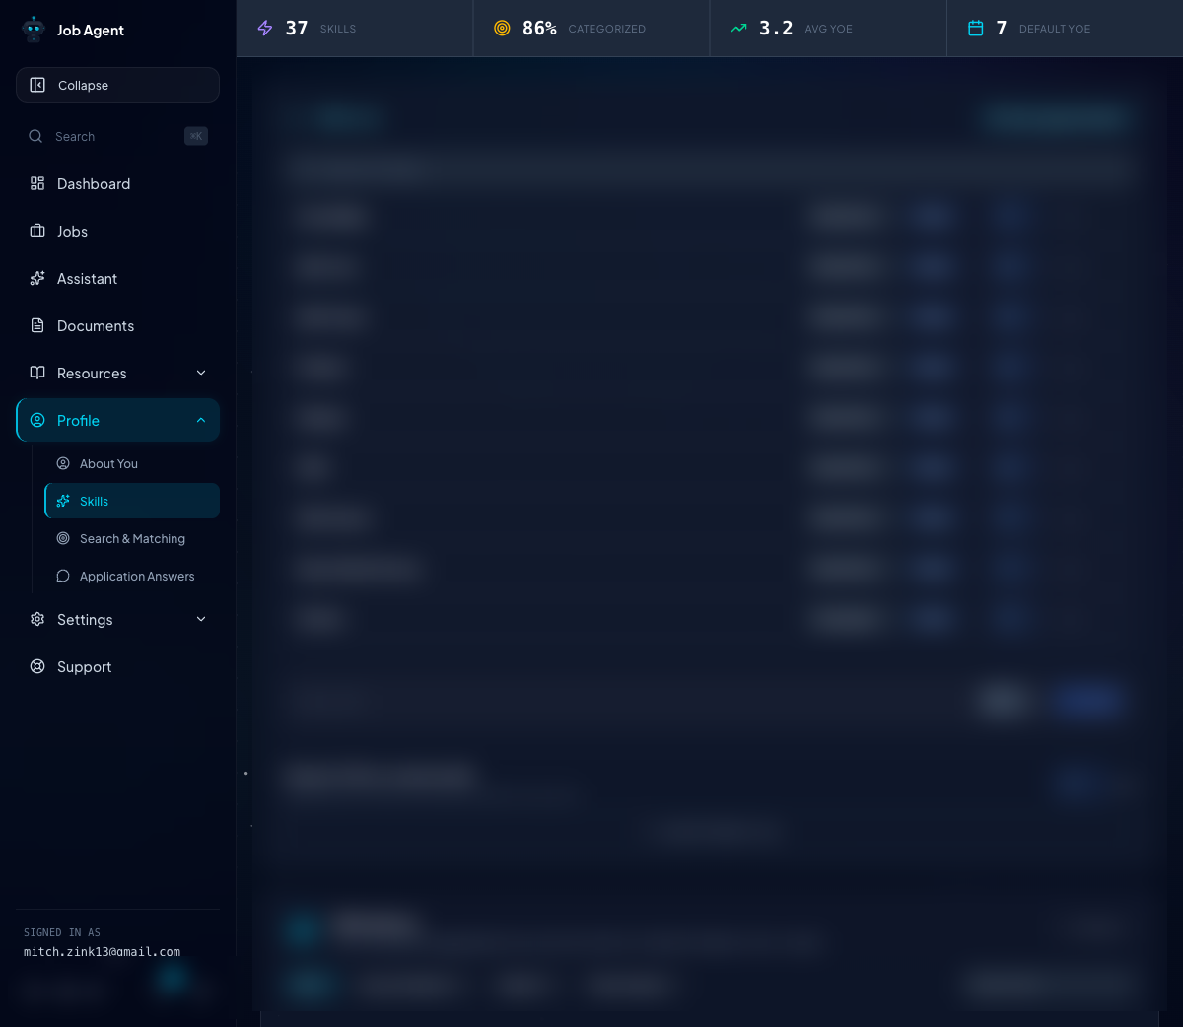Click the About You person icon
Viewport: 1183px width, 1027px height.
click(63, 463)
